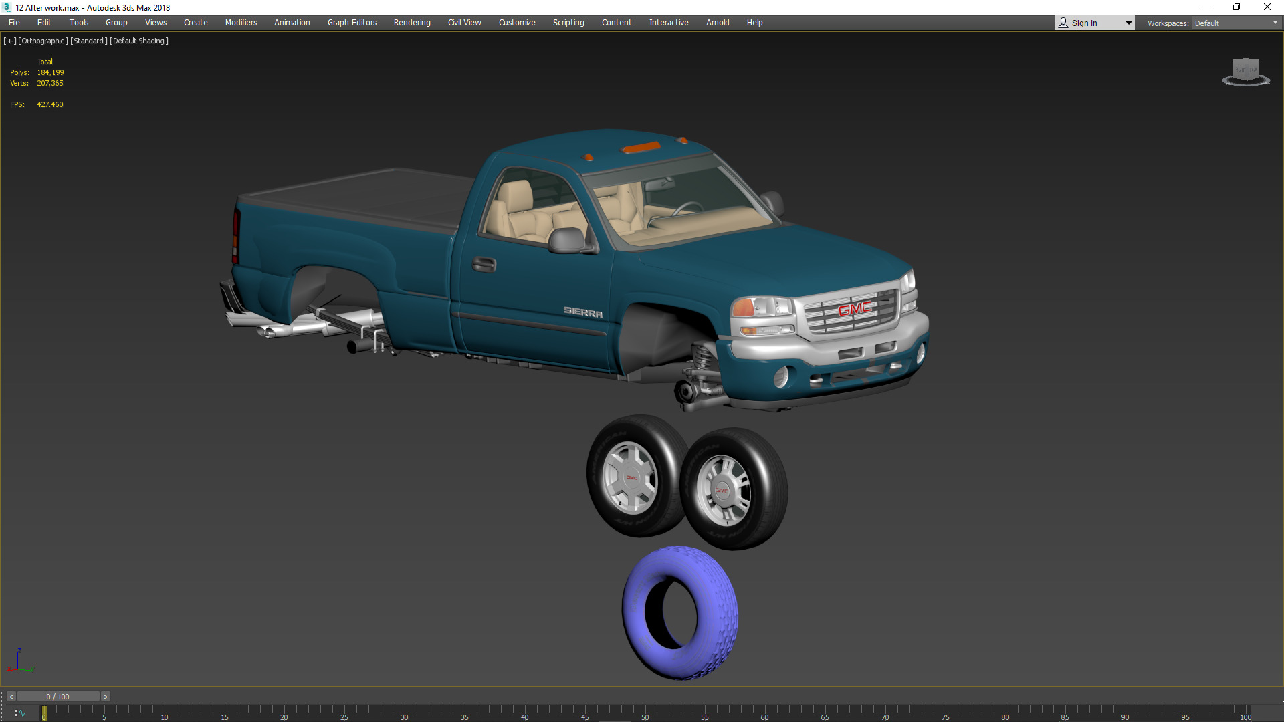The width and height of the screenshot is (1284, 722).
Task: Open the Workspaces Default dropdown
Action: (1235, 23)
